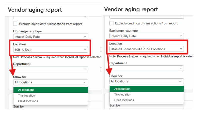The height and width of the screenshot is (115, 202).
Task: Tick Exclude credit card transactions checkbox in left panel
Action: (x=15, y=24)
